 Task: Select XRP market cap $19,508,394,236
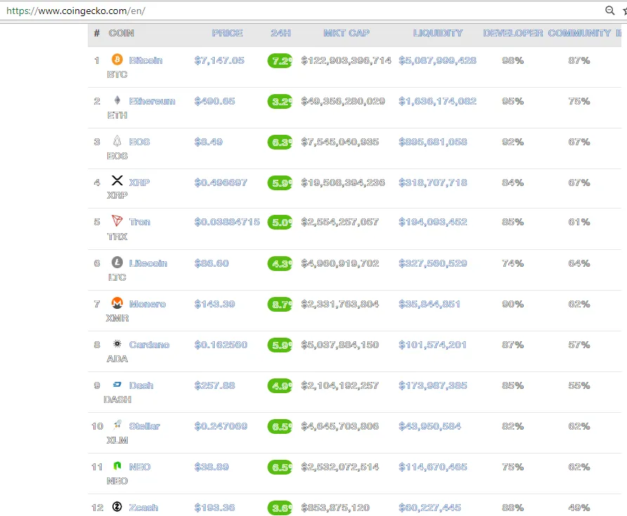343,183
